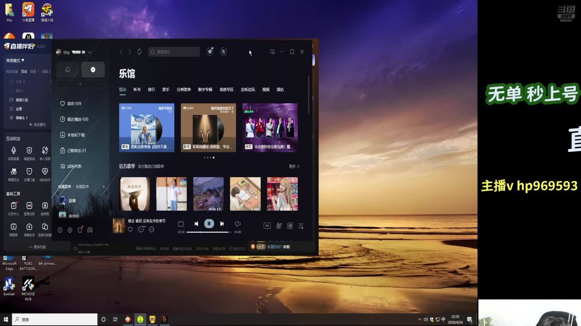Switch to the 歌手 tab
581x326 pixels.
pyautogui.click(x=166, y=90)
